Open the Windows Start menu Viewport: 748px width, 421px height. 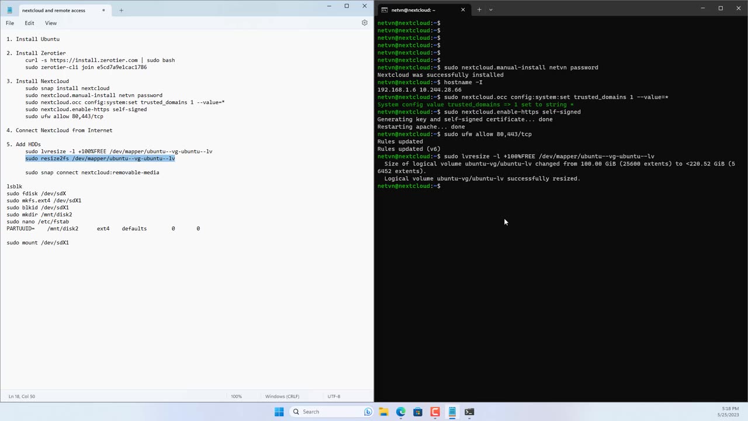[279, 412]
